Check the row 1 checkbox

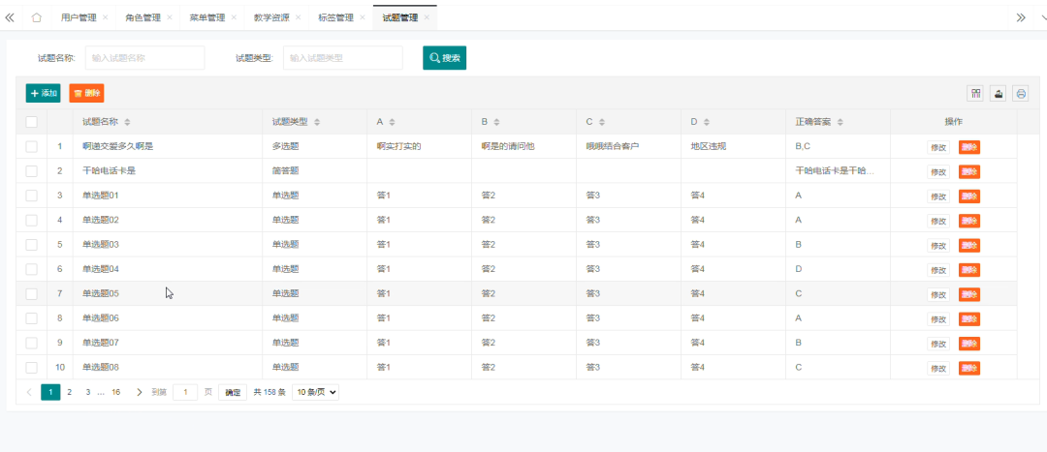click(x=31, y=146)
